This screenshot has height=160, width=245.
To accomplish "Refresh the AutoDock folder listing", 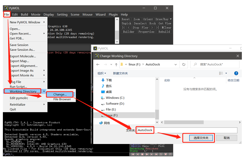I will 184,65.
